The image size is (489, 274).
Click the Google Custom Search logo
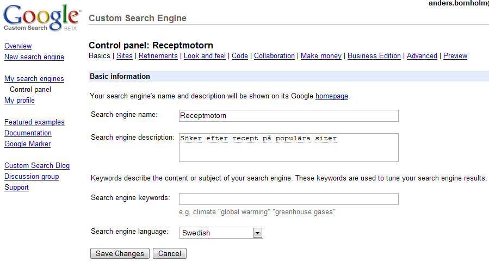pyautogui.click(x=41, y=18)
